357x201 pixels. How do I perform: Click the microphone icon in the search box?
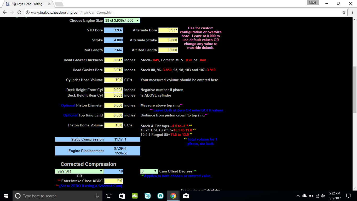pos(97,196)
